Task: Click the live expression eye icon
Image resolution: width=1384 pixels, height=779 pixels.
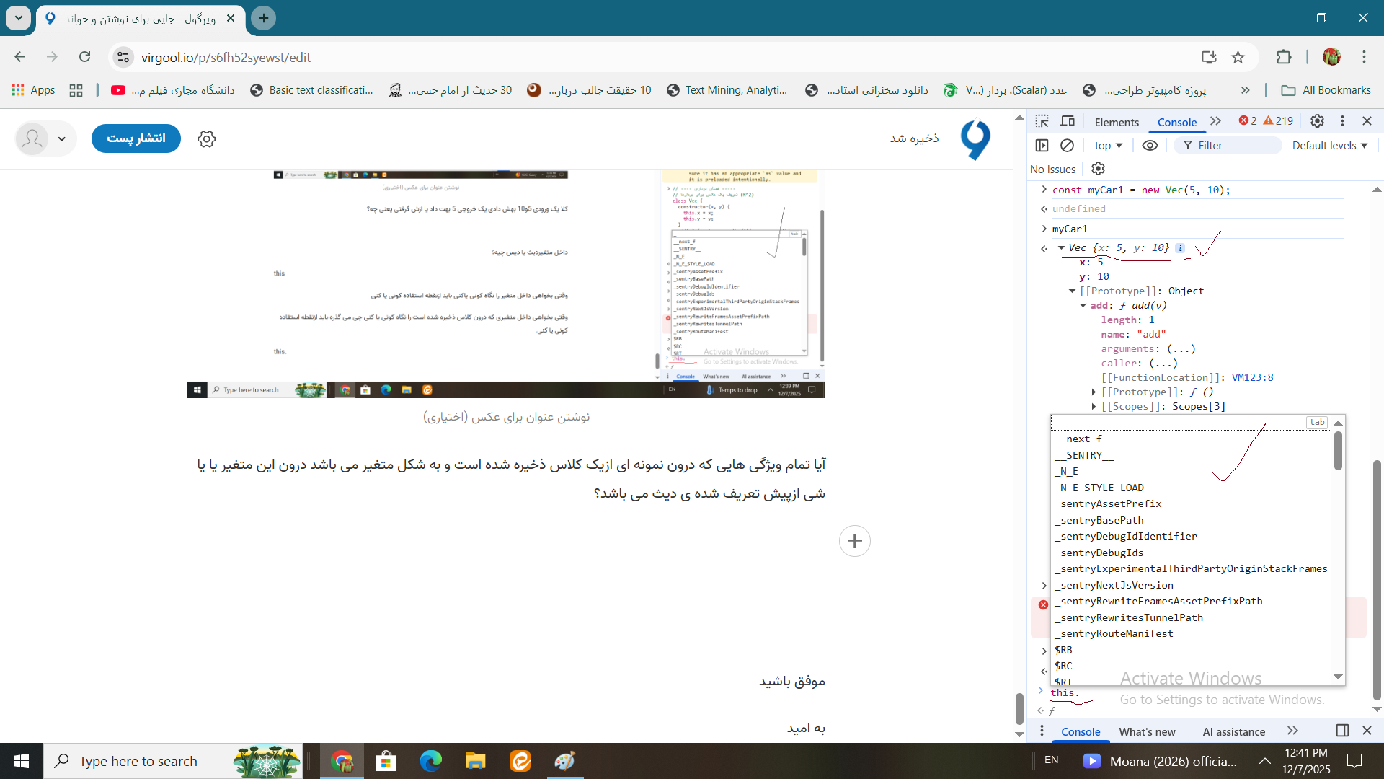Action: point(1150,145)
